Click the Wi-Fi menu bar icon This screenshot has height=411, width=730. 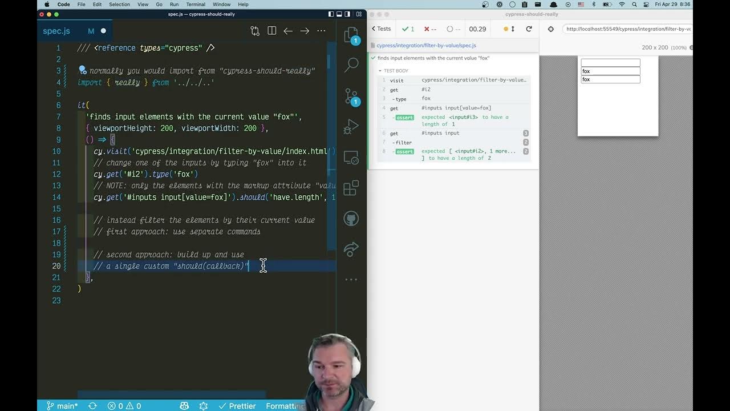[622, 4]
